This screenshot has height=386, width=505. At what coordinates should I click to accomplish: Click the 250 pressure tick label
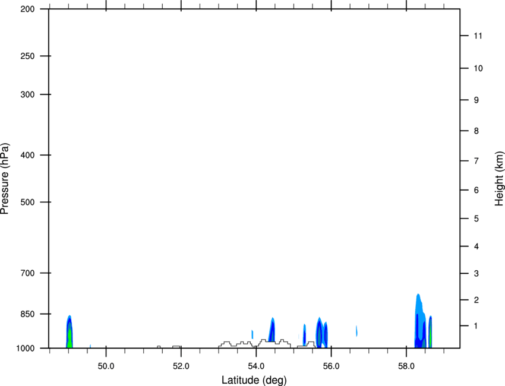pyautogui.click(x=28, y=56)
